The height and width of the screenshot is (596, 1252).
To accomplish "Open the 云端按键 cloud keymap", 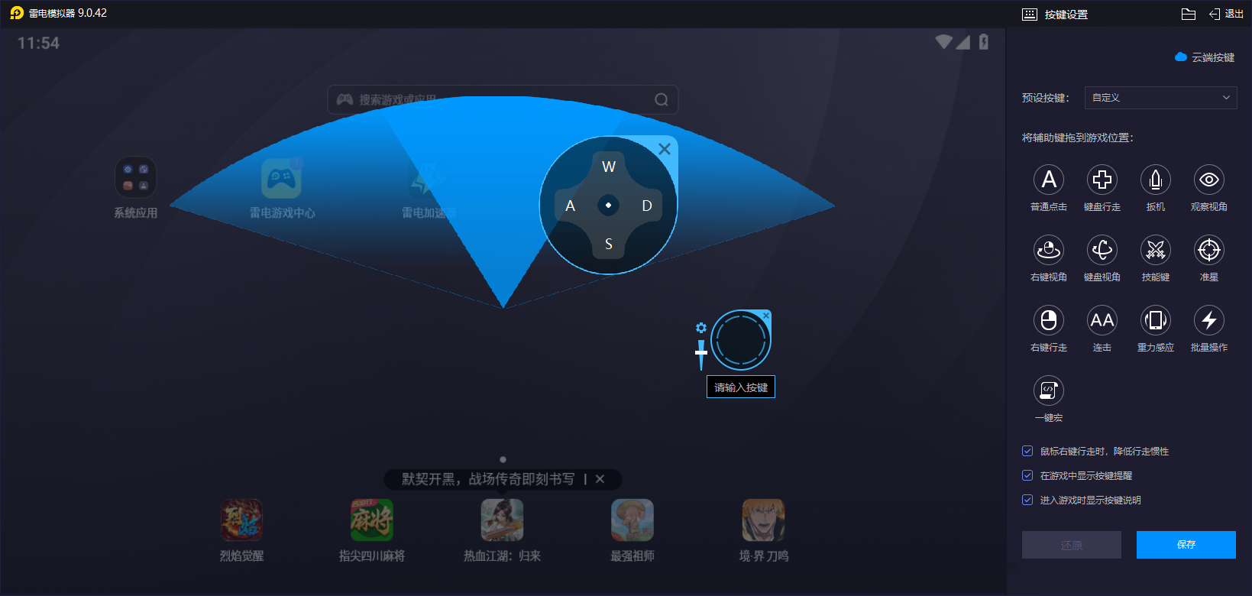I will 1205,57.
